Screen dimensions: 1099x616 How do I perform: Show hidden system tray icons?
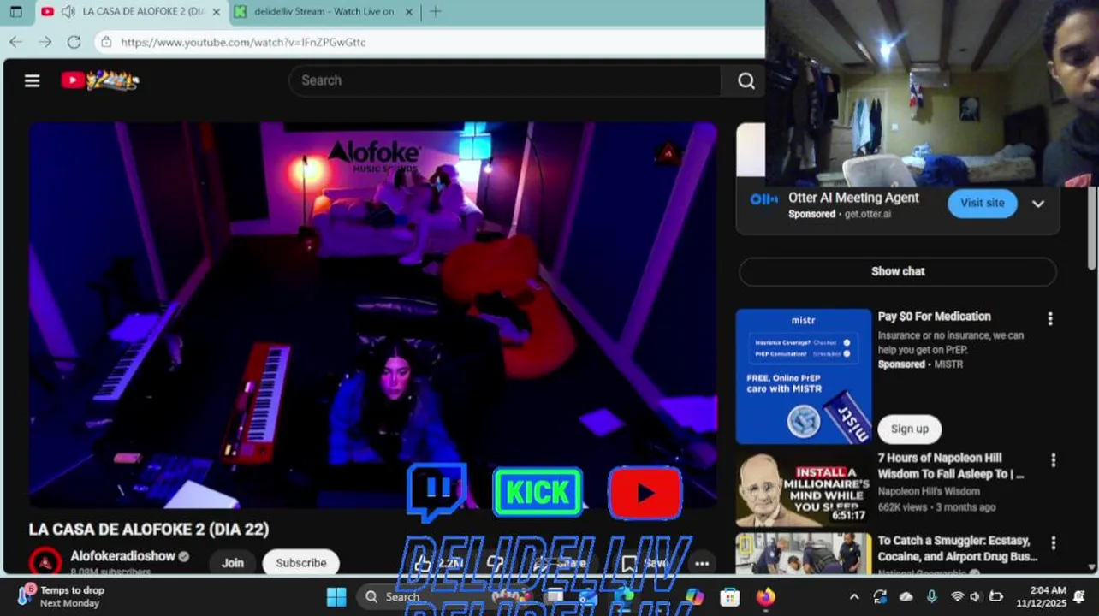853,596
